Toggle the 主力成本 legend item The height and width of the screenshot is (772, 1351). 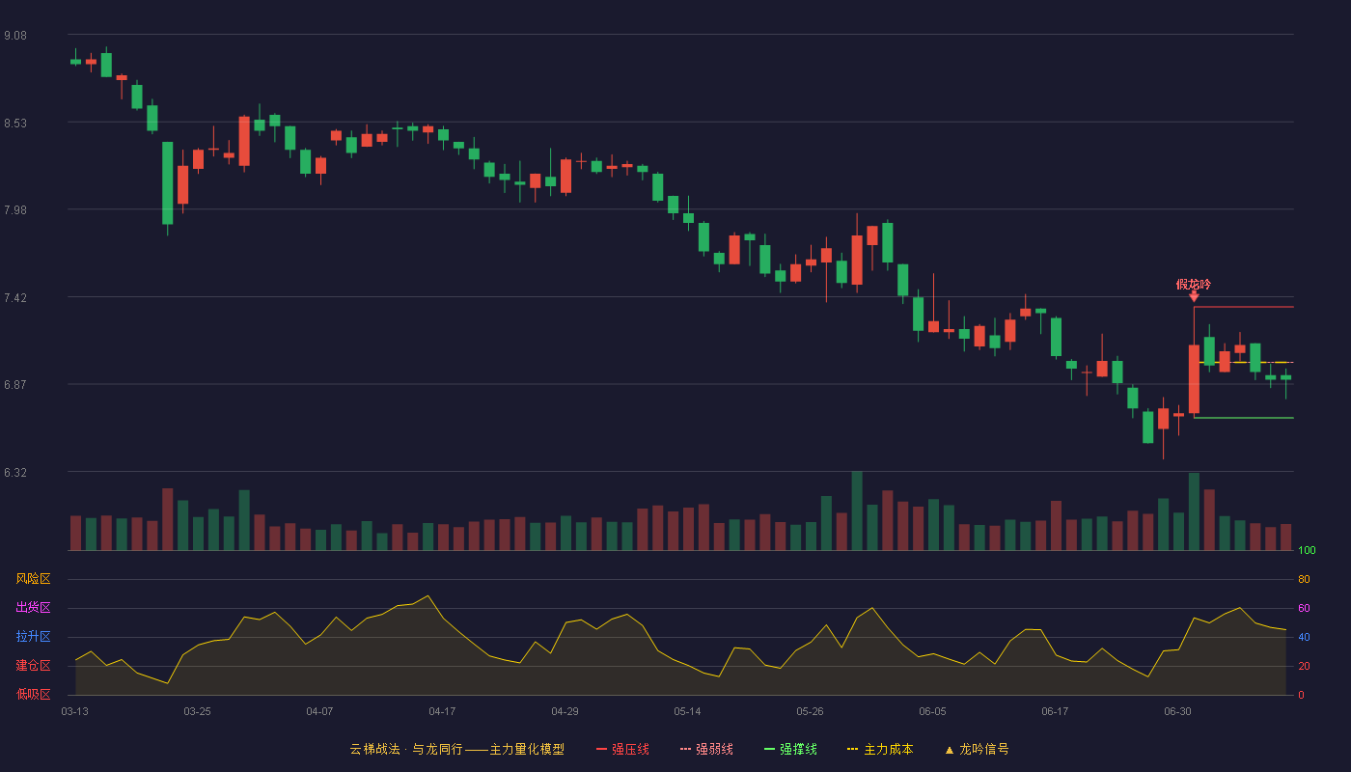click(880, 749)
